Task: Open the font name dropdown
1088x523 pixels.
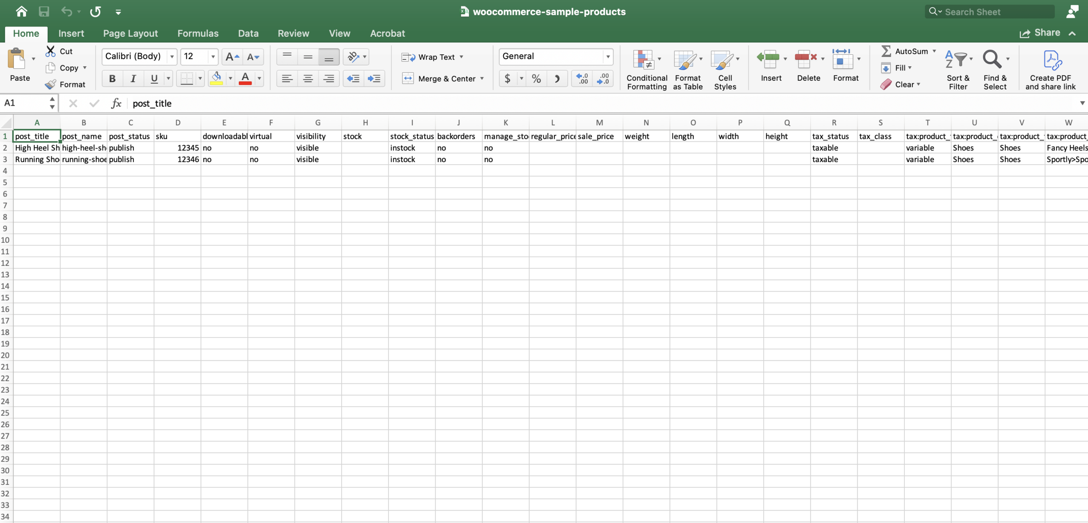Action: pos(172,56)
